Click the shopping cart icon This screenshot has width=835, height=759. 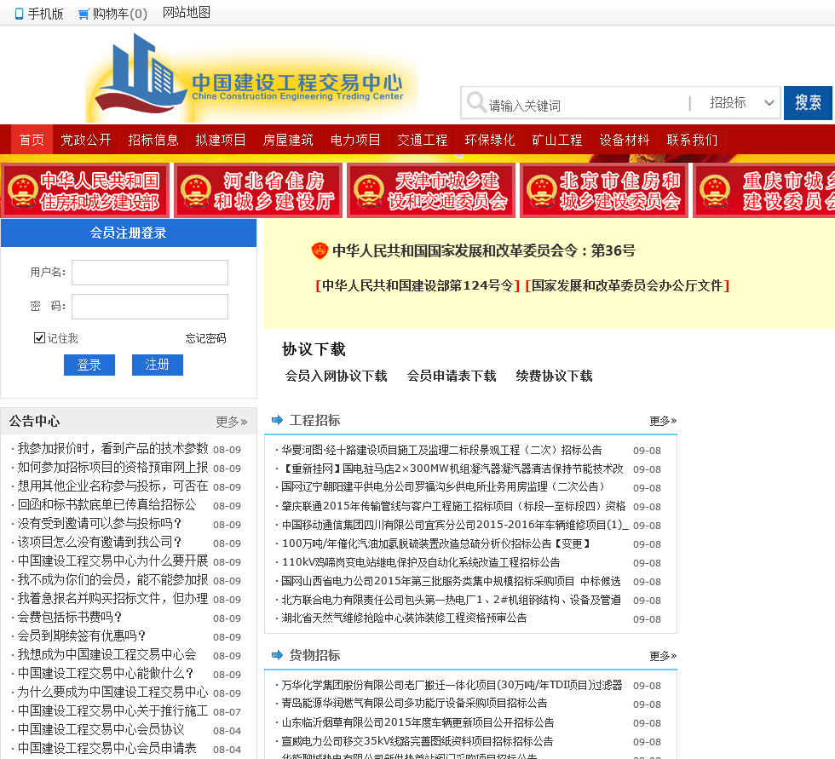coord(83,14)
